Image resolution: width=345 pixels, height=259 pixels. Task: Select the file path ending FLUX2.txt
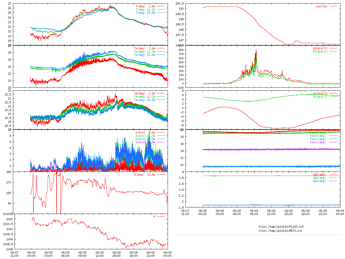point(286,227)
